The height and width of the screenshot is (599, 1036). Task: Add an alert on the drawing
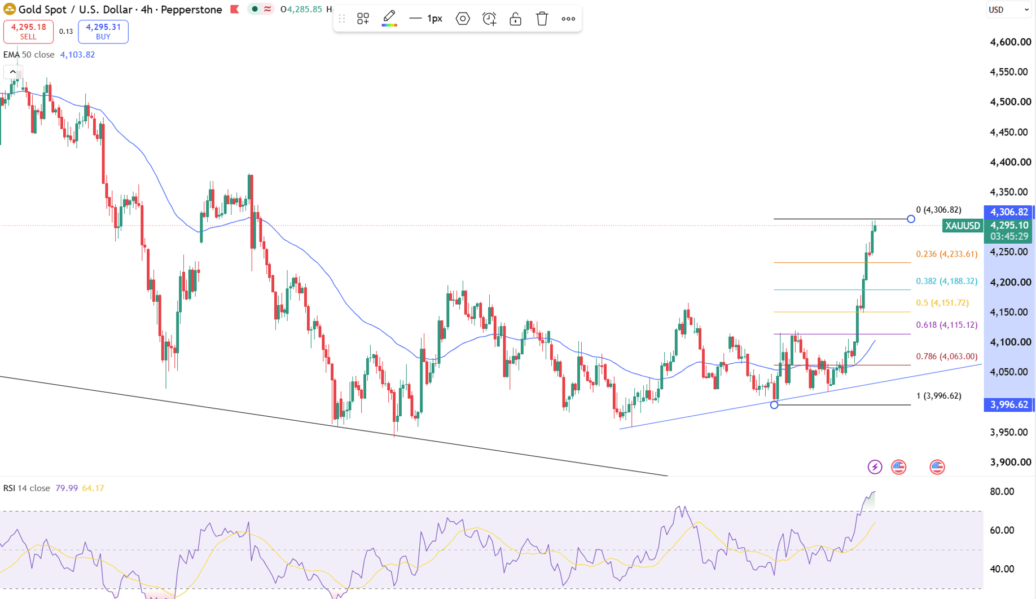489,19
